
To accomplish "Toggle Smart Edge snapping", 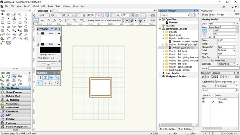I will [51, 83].
